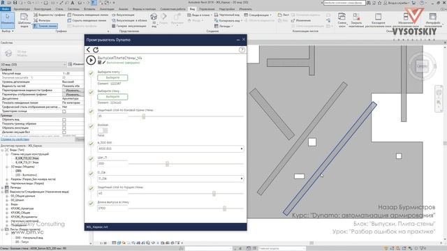Open the 3D вид (3D view) ribbon tool

154,20
